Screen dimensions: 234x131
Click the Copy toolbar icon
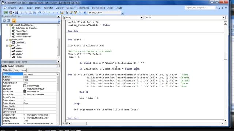pyautogui.click(x=26, y=13)
